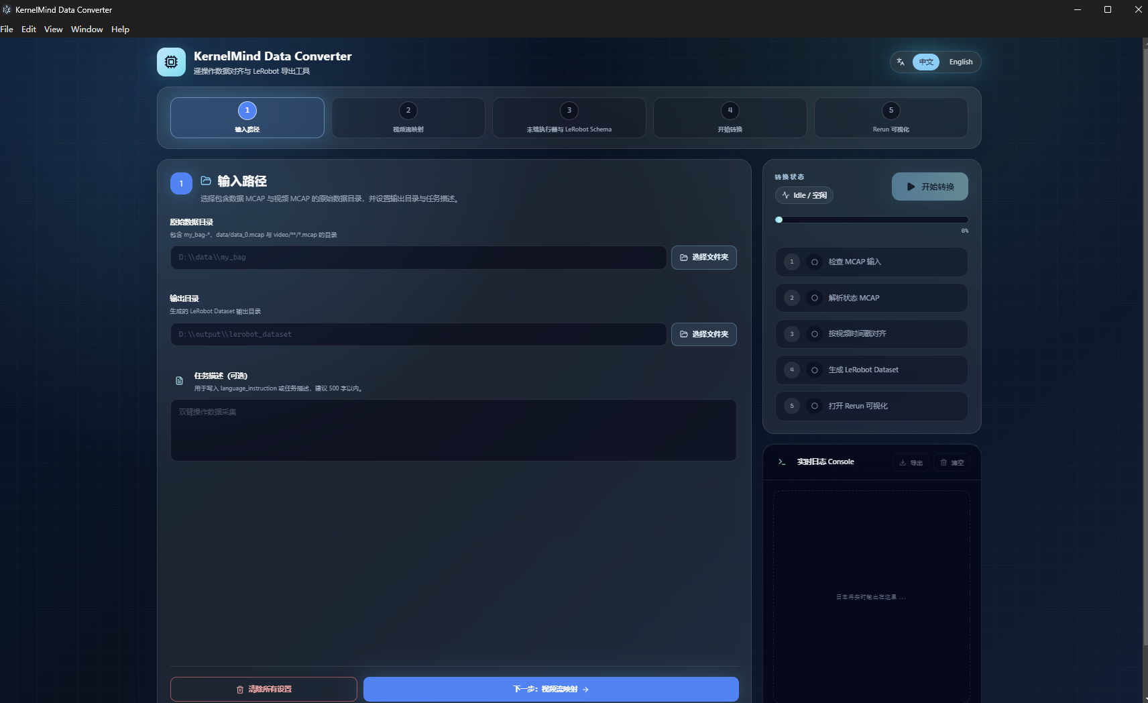Click the status circle for 解析状态 MCAP
Screen dimensions: 1148x703
815,298
